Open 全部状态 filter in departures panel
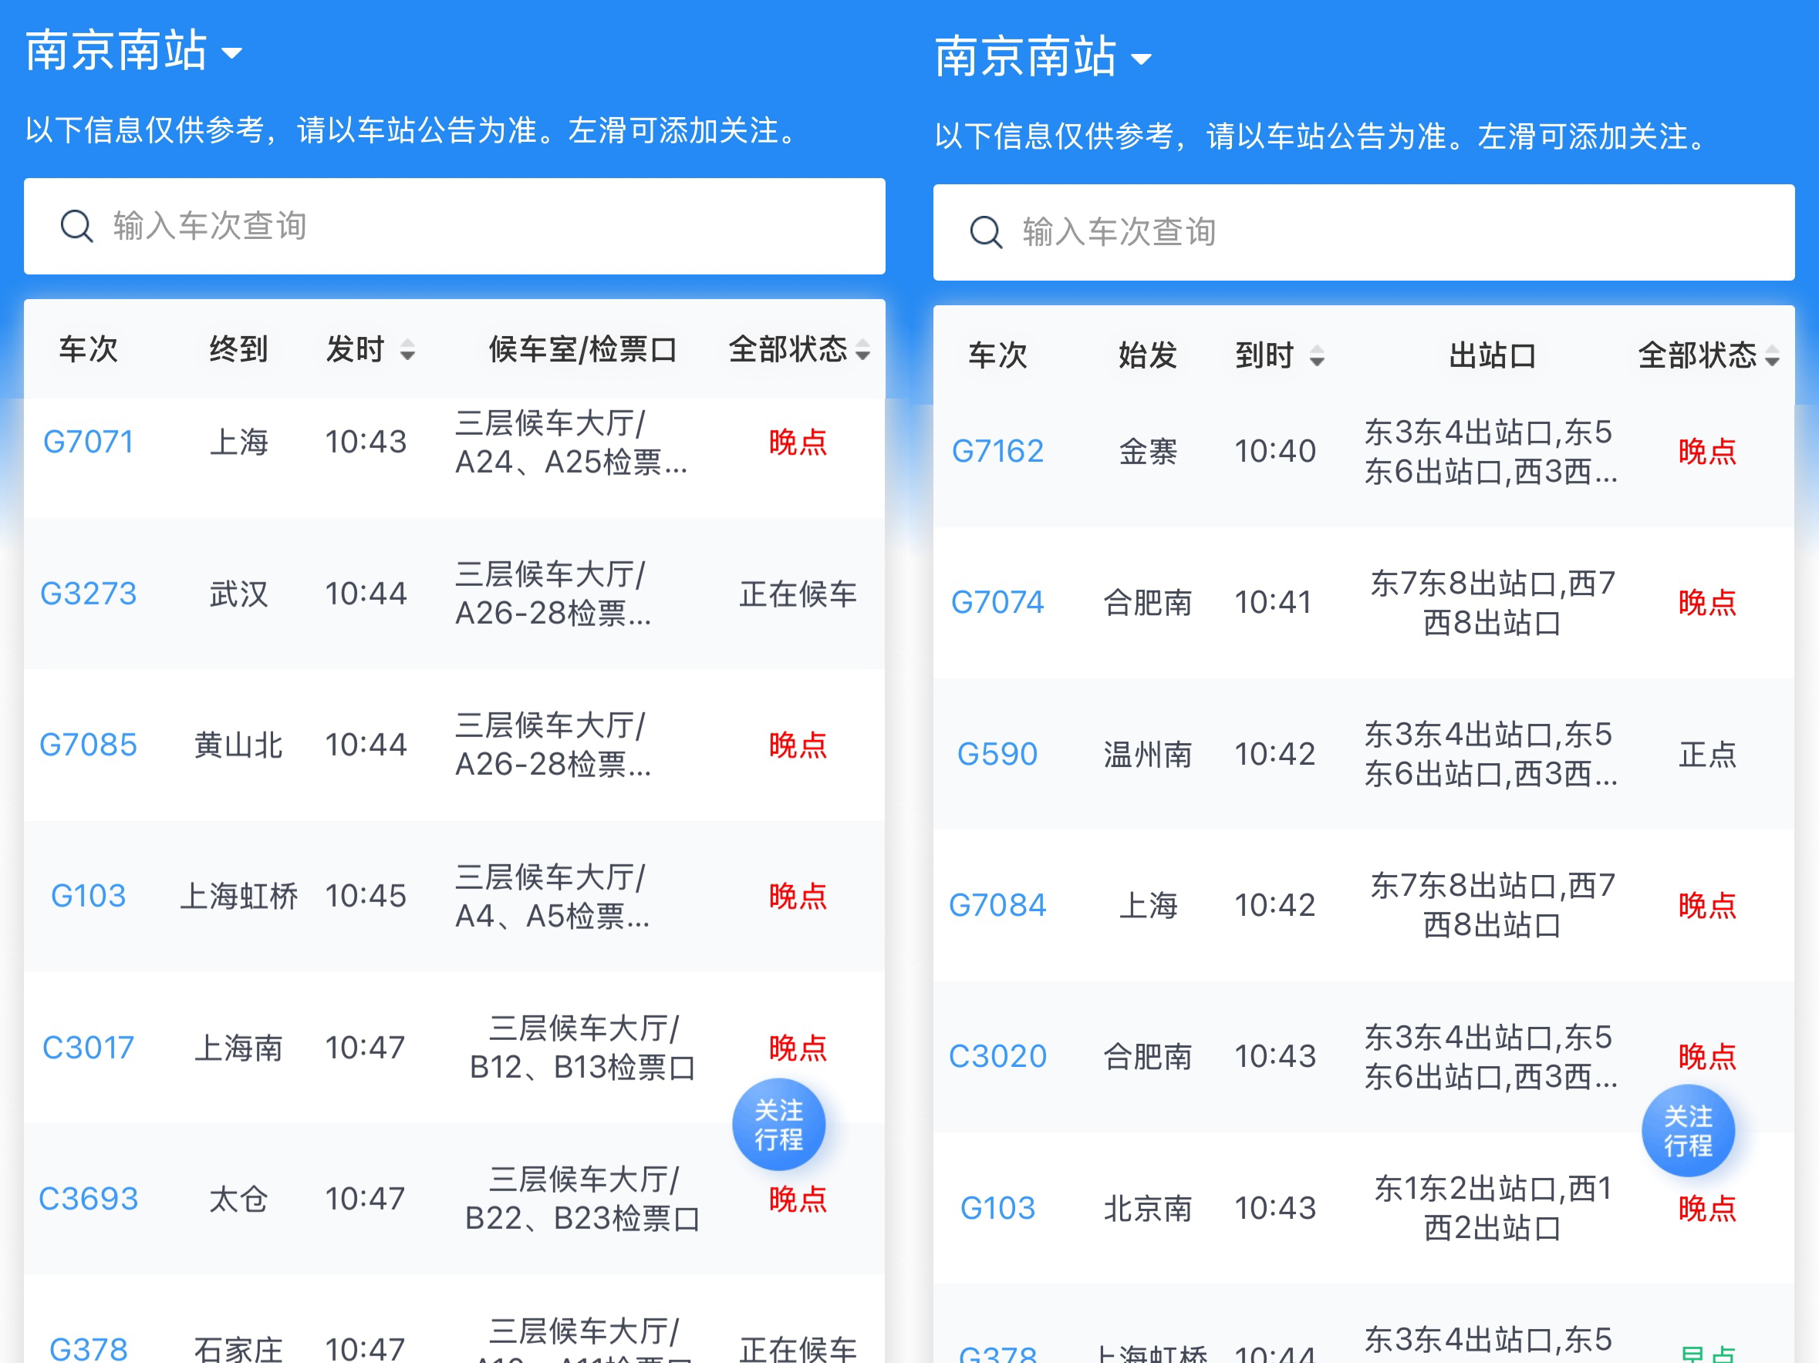Viewport: 1819px width, 1363px height. 798,349
